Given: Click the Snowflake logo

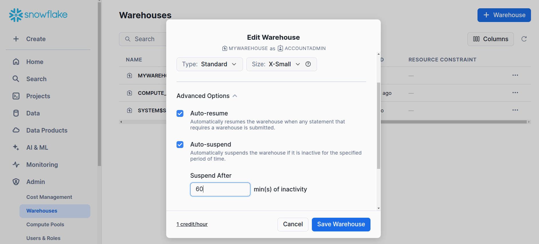Looking at the screenshot, I should [38, 15].
